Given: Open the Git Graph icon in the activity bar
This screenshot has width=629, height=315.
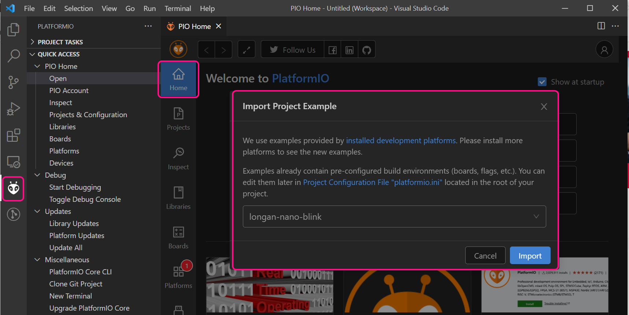Looking at the screenshot, I should click(14, 214).
